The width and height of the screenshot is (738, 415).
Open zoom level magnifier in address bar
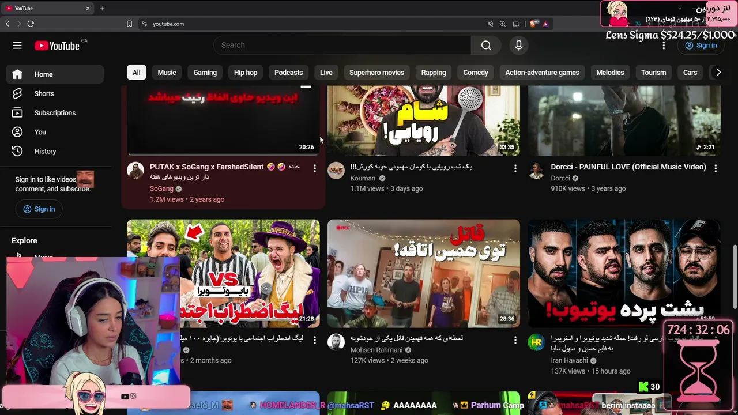[503, 24]
